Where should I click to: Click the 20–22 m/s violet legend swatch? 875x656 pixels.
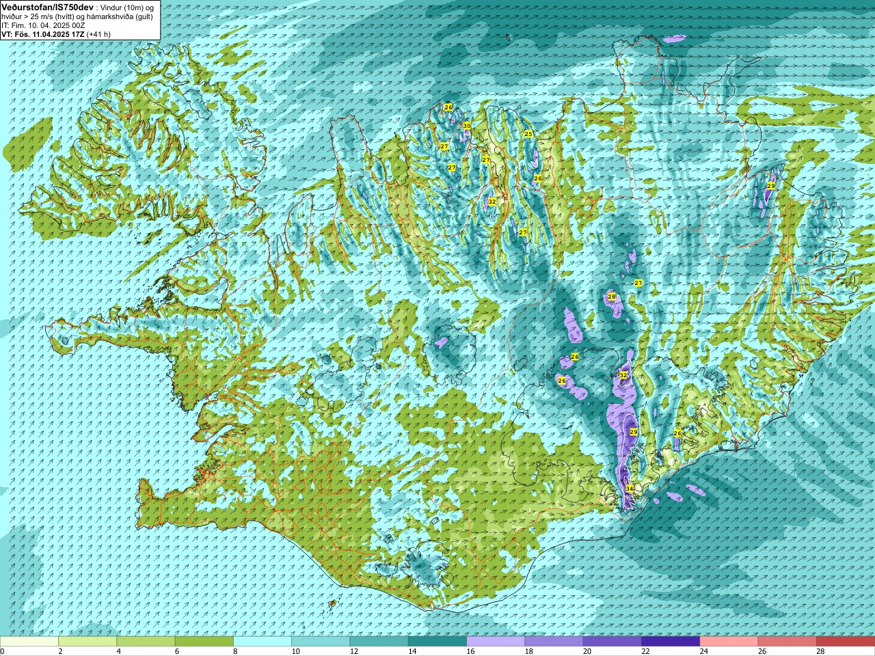[612, 642]
